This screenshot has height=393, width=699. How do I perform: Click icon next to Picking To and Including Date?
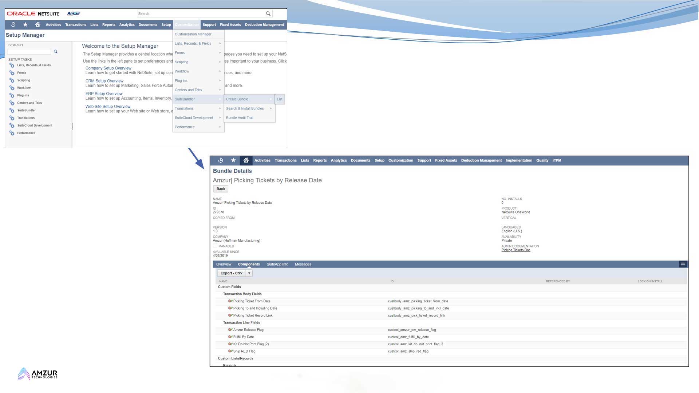[x=230, y=308]
